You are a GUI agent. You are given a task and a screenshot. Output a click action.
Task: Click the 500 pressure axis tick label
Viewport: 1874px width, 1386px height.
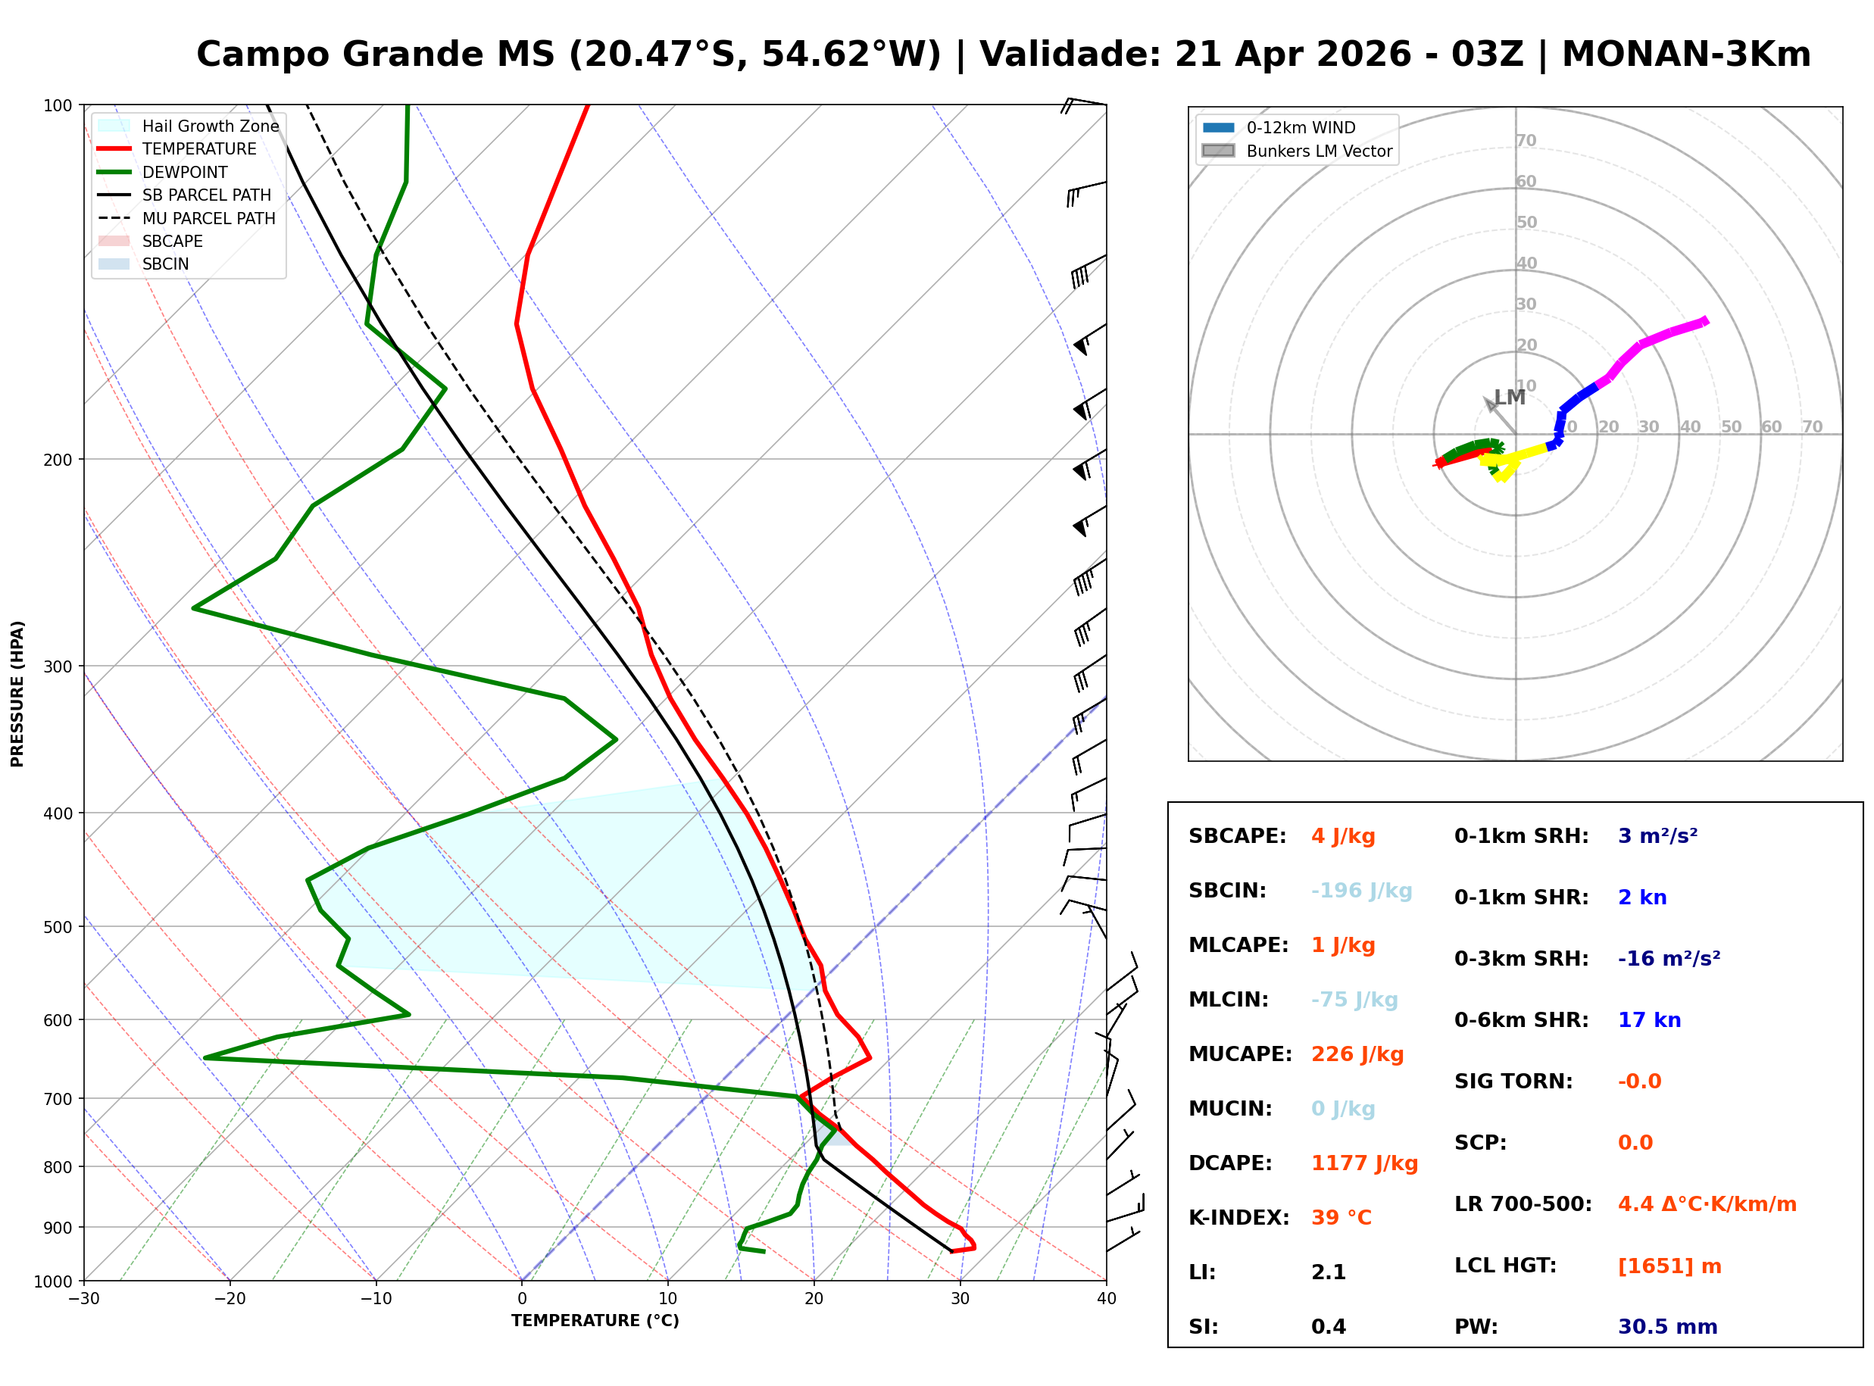pos(58,927)
